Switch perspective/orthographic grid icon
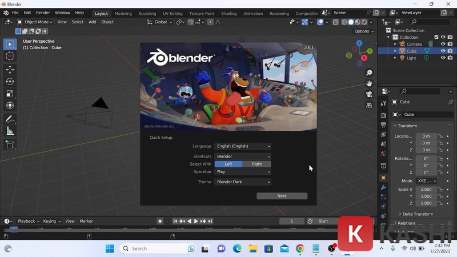 pos(369,105)
